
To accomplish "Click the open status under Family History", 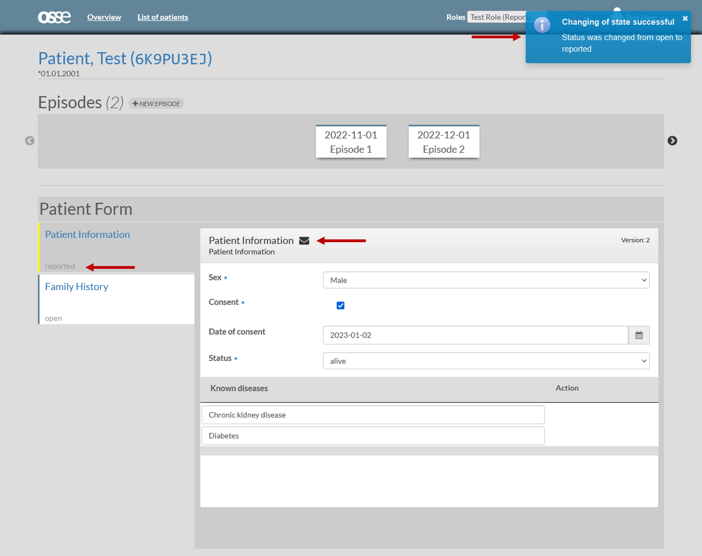I will [x=53, y=318].
